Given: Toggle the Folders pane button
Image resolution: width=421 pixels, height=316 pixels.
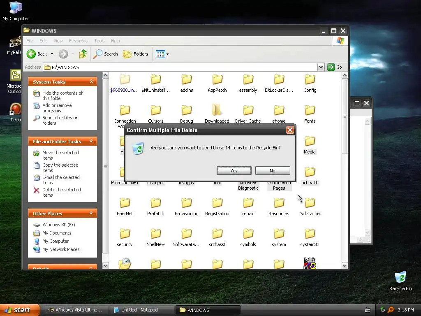Looking at the screenshot, I should 136,54.
